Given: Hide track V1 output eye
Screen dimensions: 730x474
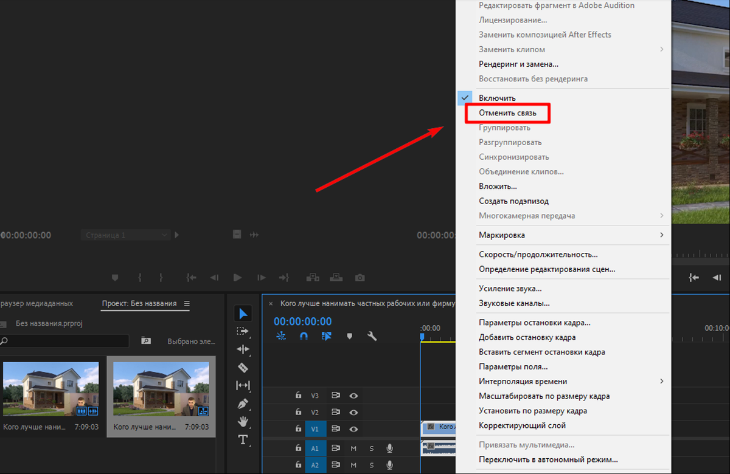Looking at the screenshot, I should (353, 428).
